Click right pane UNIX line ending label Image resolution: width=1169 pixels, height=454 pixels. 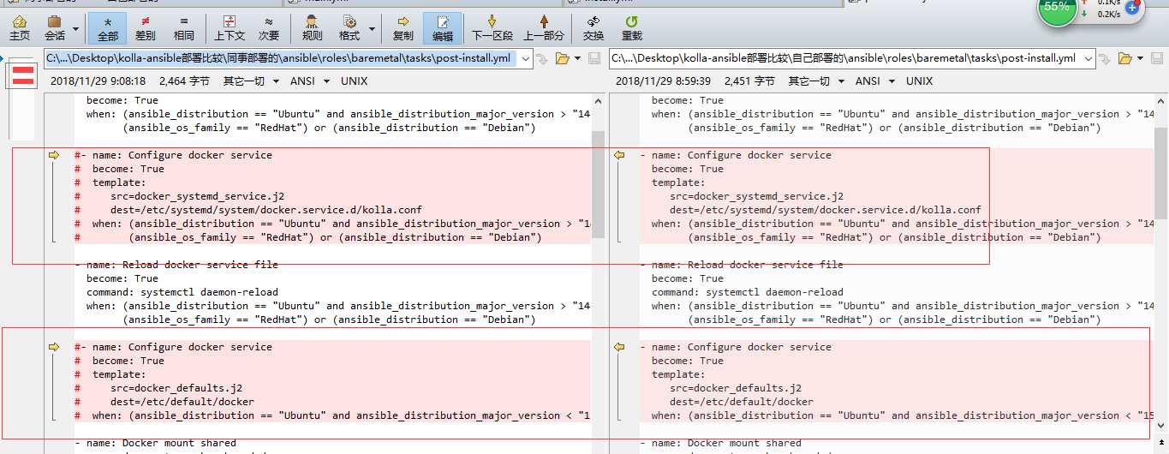point(919,81)
